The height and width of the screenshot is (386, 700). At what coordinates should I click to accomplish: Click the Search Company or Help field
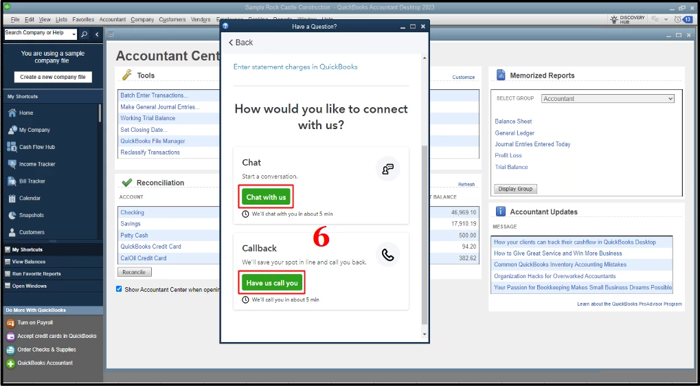tap(38, 34)
